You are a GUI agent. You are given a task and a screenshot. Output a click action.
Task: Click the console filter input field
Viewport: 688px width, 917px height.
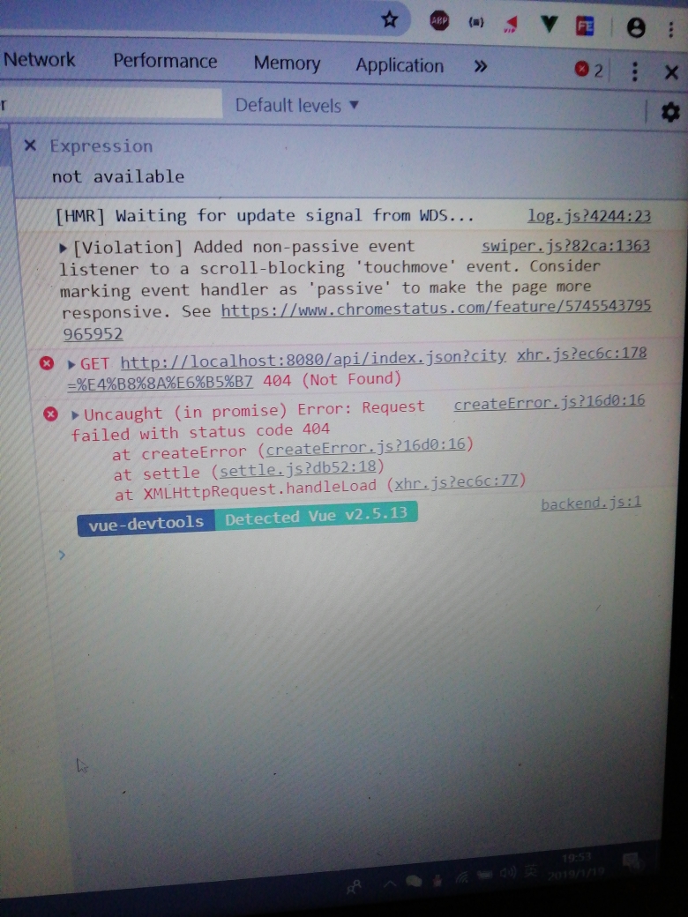(111, 103)
